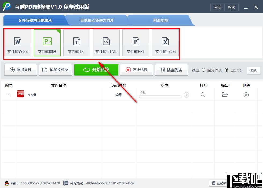This screenshot has height=188, width=263.
Task: Click 全部 page selection for b.pdf
Action: point(119,95)
